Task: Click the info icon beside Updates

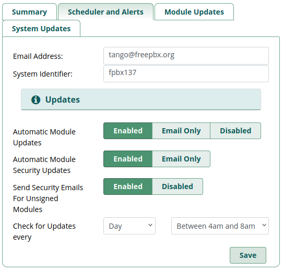Action: 36,100
